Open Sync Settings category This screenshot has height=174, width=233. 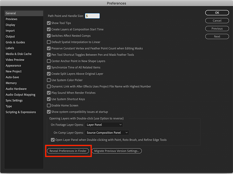(x=14, y=100)
